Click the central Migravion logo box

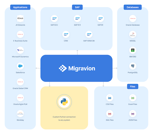click(x=76, y=68)
